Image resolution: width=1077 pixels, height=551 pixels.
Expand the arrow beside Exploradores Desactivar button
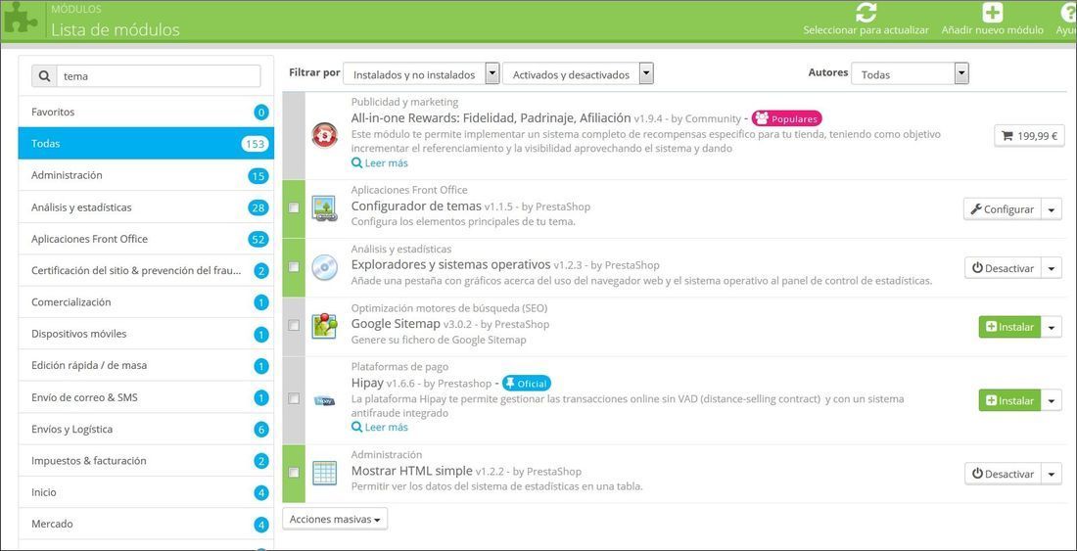[1052, 268]
